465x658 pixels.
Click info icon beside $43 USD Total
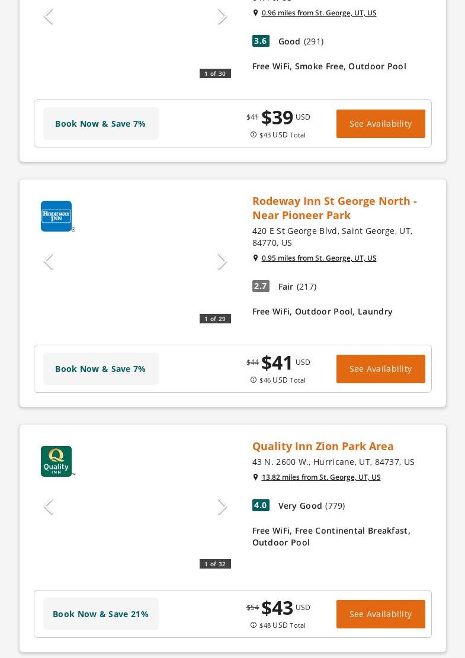click(x=254, y=134)
